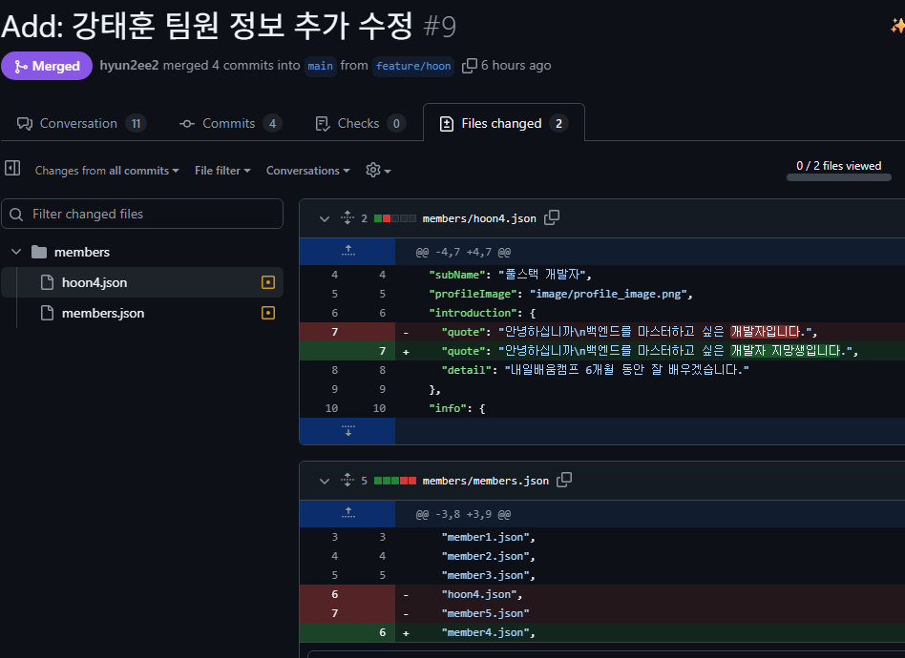905x658 pixels.
Task: Click added line 7 quote in hoon4.json
Action: [602, 351]
